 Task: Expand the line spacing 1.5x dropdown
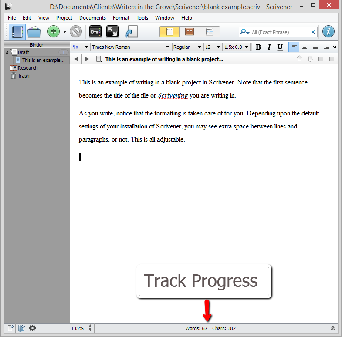point(236,47)
